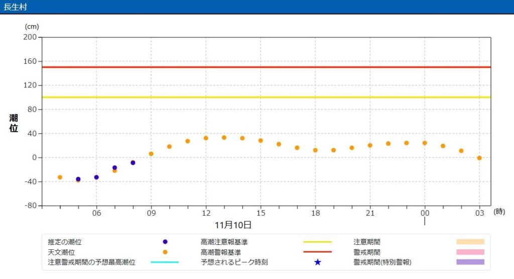Click the 高潮警報基準 legend label

[x=221, y=252]
